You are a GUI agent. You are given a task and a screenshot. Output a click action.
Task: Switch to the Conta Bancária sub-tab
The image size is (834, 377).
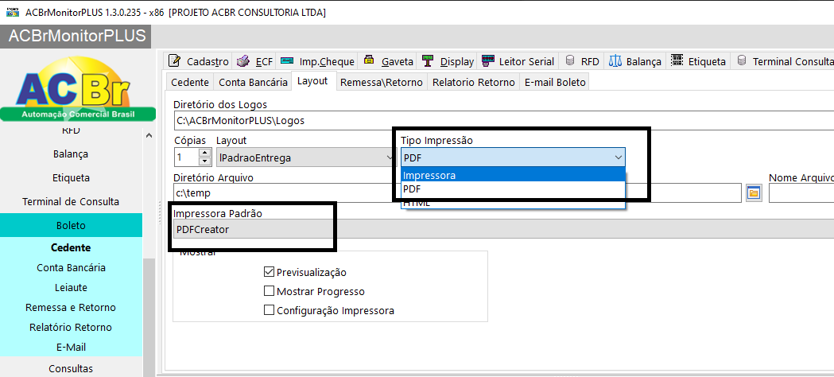253,83
